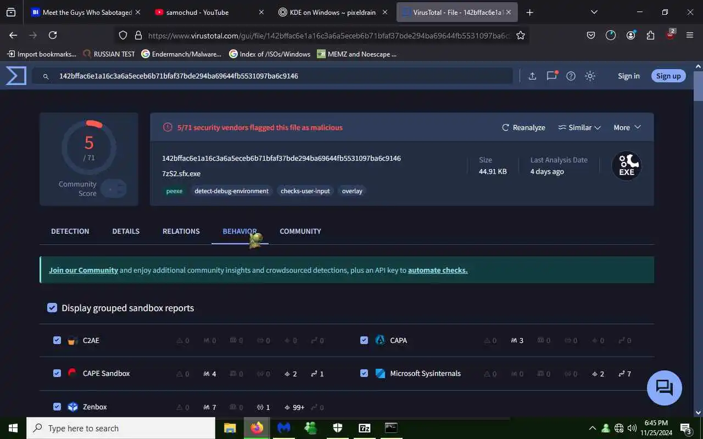Viewport: 703px width, 439px height.
Task: Click the Join our Community link
Action: (83, 270)
